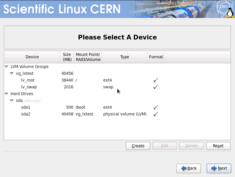
Task: Select the lv_root logical volume row
Action: (x=117, y=80)
